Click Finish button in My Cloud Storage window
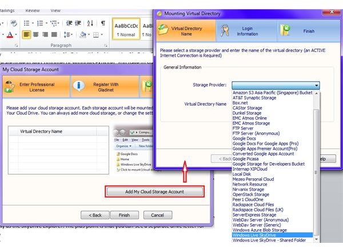 (124, 215)
